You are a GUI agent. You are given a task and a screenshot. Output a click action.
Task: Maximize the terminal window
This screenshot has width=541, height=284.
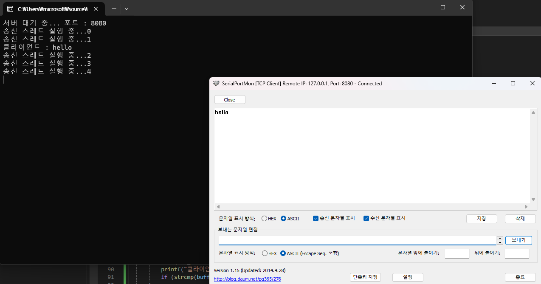click(x=443, y=7)
